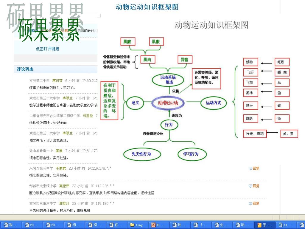Open the 动... taskbar button beside Mi...

(x=180, y=225)
